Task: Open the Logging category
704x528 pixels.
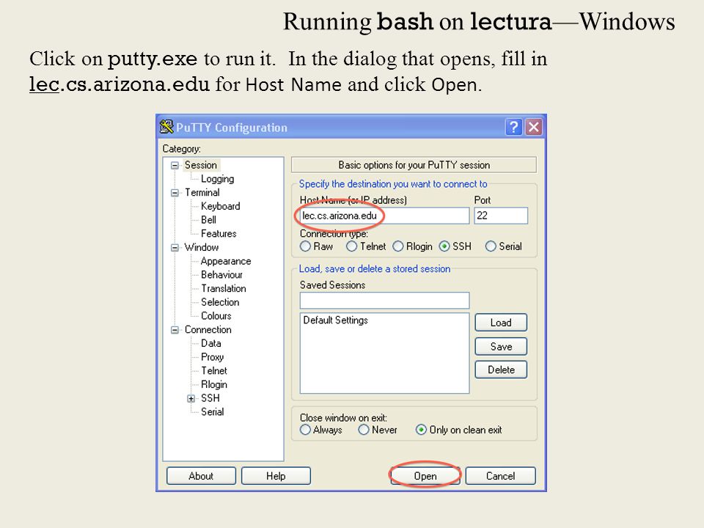Action: tap(217, 179)
